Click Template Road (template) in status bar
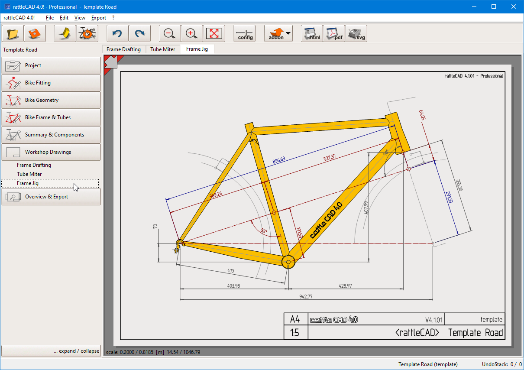Viewport: 524px width, 370px height. coord(428,364)
